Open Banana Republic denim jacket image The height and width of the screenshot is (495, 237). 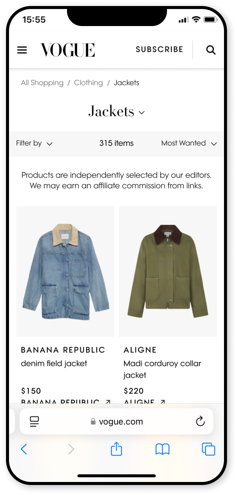point(65,271)
